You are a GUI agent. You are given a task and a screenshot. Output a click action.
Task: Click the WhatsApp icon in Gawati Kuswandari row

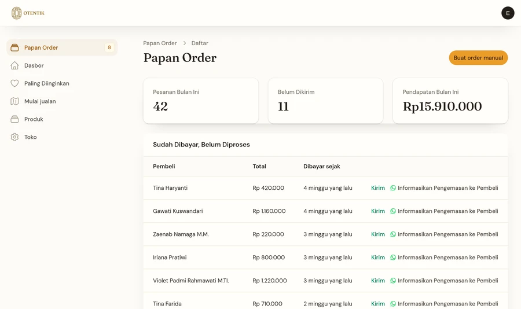[x=393, y=211]
